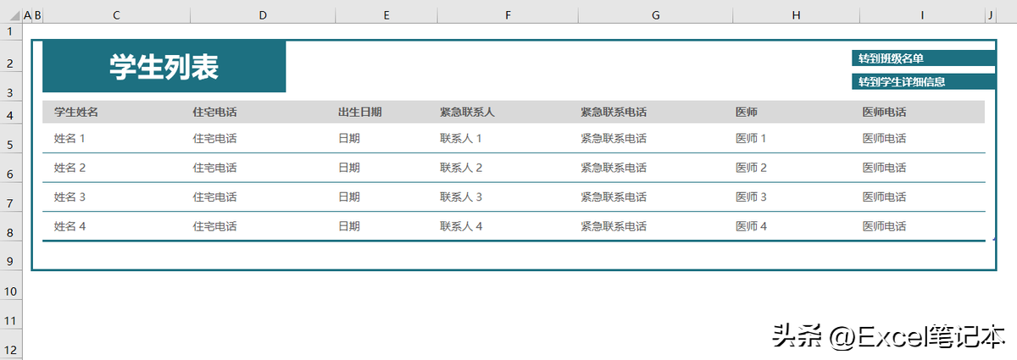
Task: Select column D header
Action: [x=263, y=16]
